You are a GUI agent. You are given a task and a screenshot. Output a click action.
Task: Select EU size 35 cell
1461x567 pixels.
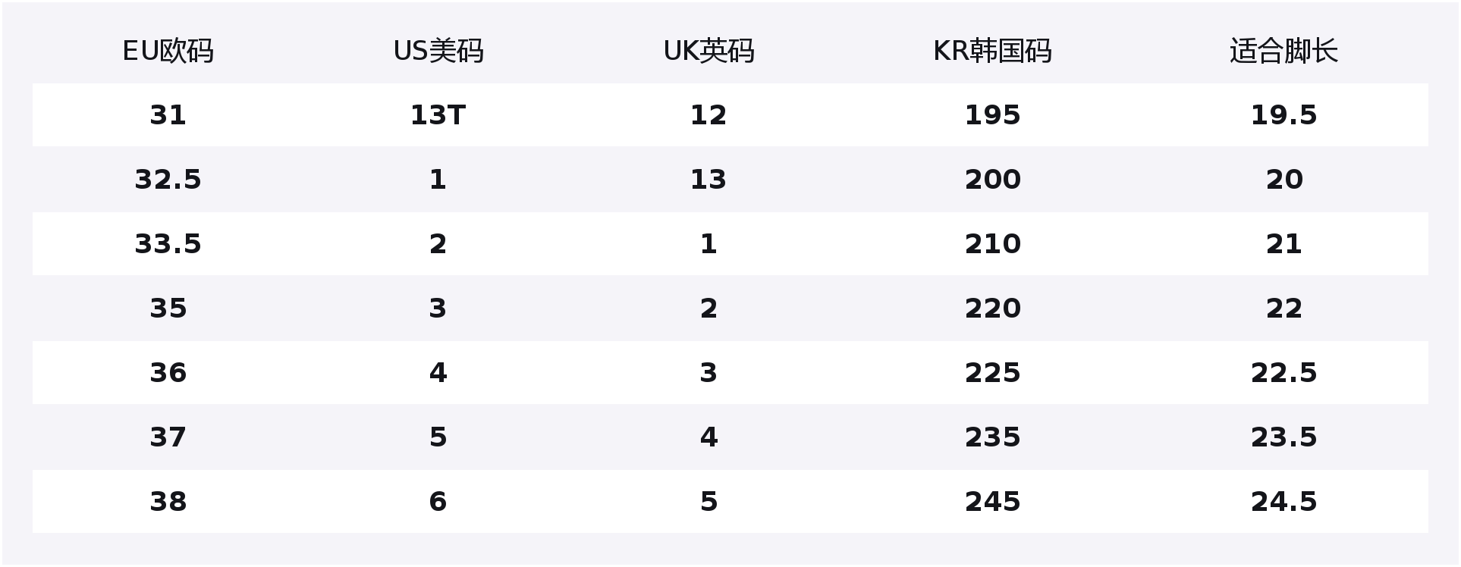168,309
